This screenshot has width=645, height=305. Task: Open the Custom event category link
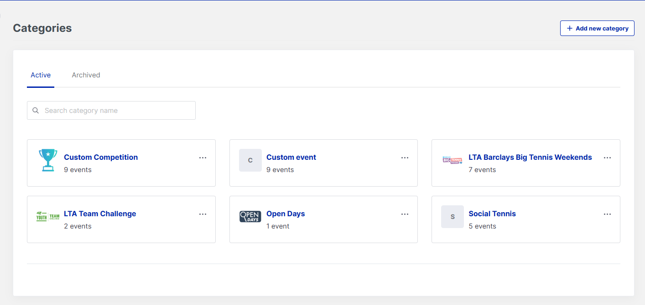point(291,158)
